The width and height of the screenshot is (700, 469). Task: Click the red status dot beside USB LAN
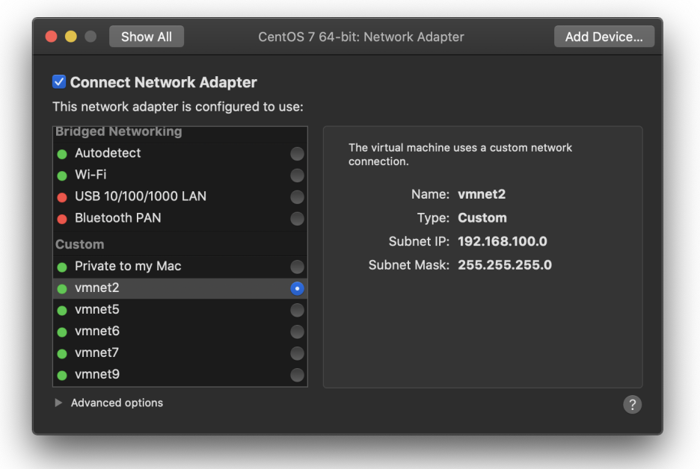(x=62, y=197)
